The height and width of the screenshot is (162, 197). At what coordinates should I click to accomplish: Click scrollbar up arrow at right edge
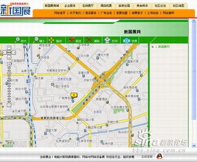(194, 21)
